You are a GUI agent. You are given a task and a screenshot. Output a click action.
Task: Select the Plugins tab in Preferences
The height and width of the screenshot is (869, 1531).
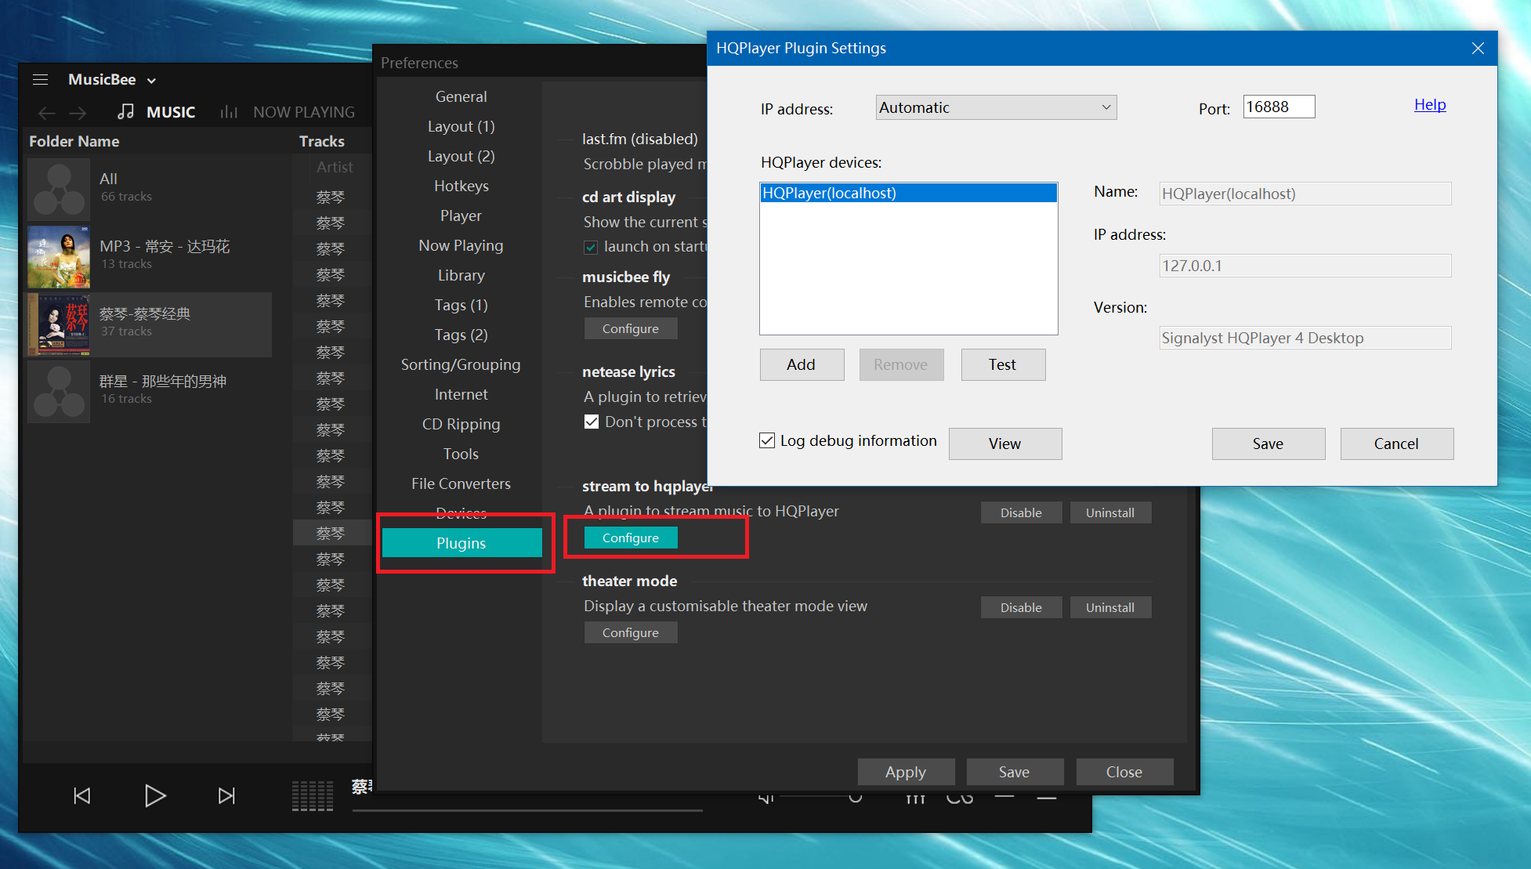[459, 544]
